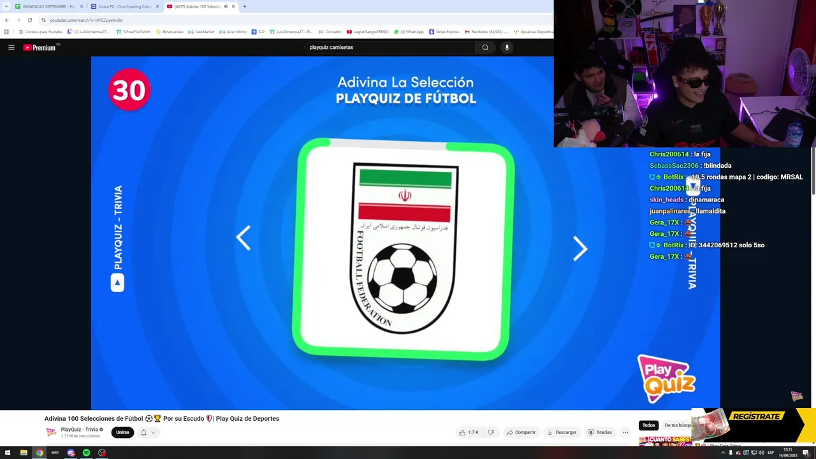
Task: Mute the YouTube tab audio icon
Action: tap(225, 6)
